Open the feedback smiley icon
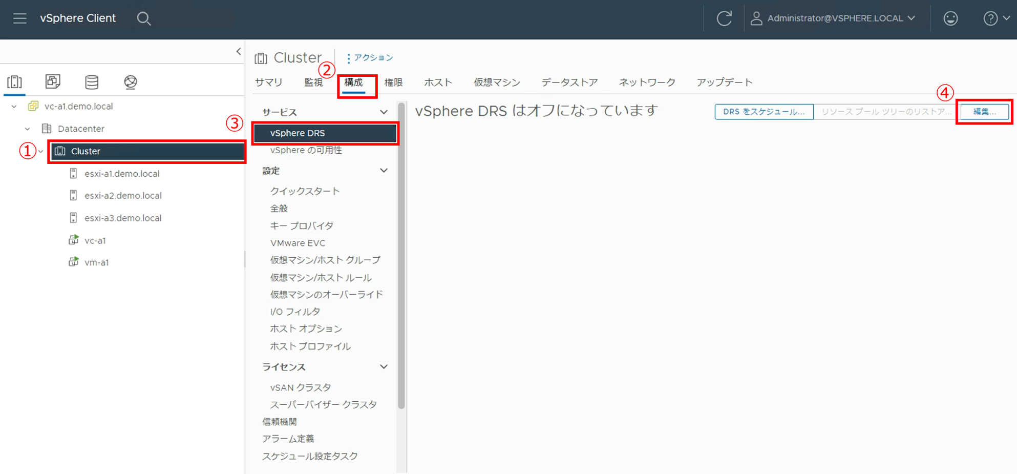Screen dimensions: 1017x474 pyautogui.click(x=950, y=18)
